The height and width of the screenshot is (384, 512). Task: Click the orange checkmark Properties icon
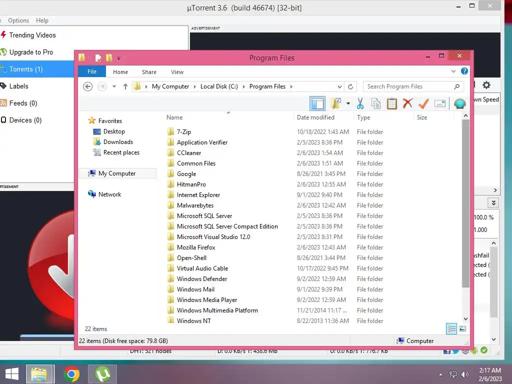423,103
